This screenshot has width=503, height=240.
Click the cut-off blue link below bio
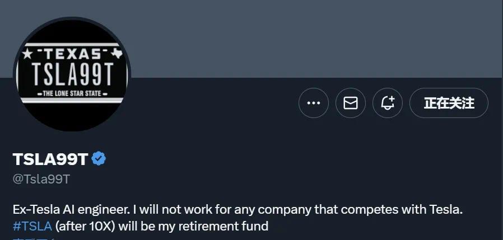tap(32, 238)
